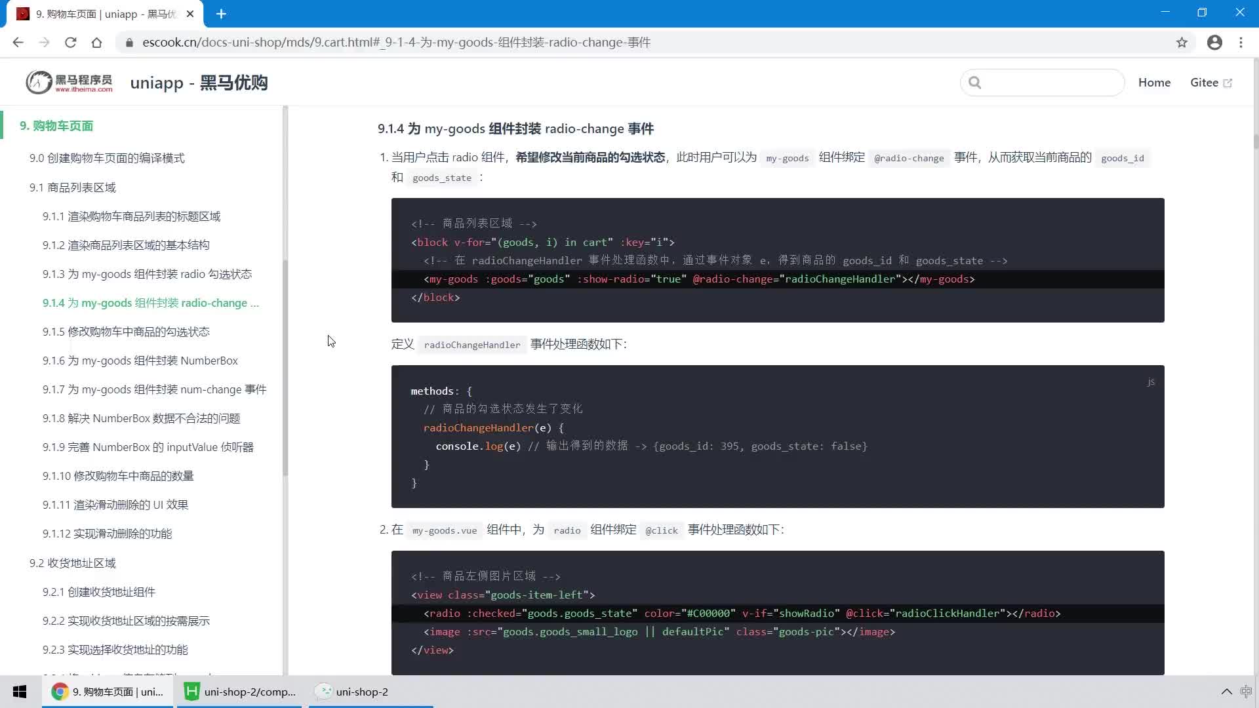Show hidden system tray icons
This screenshot has height=708, width=1259.
(1226, 692)
